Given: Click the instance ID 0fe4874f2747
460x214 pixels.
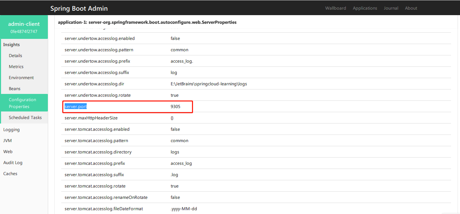Looking at the screenshot, I should 24,32.
